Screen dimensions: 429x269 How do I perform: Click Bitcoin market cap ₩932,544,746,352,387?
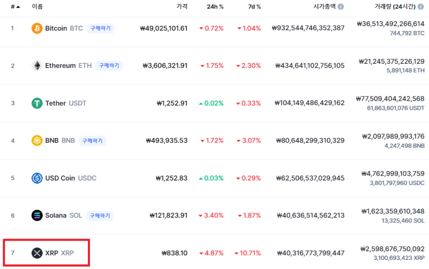tap(308, 28)
